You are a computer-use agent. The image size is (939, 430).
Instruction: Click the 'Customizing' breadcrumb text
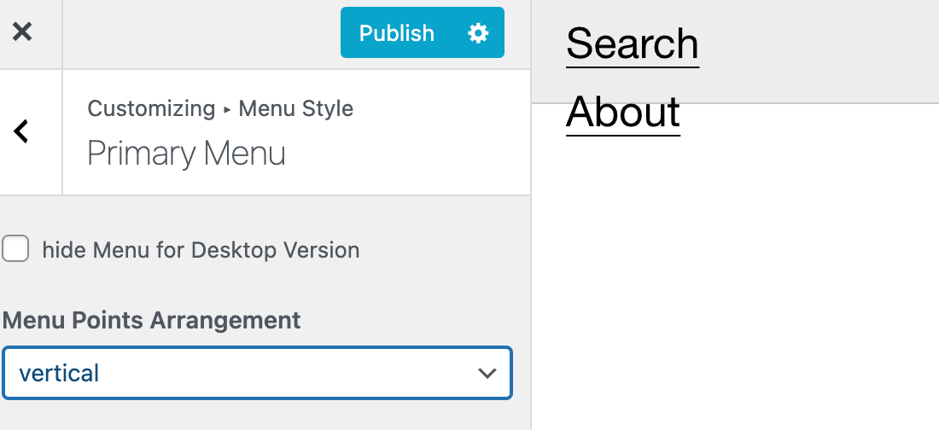tap(151, 108)
